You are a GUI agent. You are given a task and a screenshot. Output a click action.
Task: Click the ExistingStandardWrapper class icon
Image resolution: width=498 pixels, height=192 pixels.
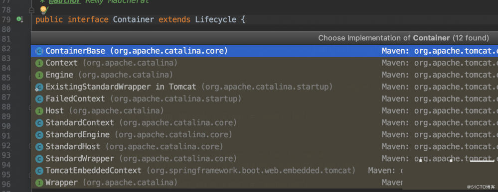39,87
